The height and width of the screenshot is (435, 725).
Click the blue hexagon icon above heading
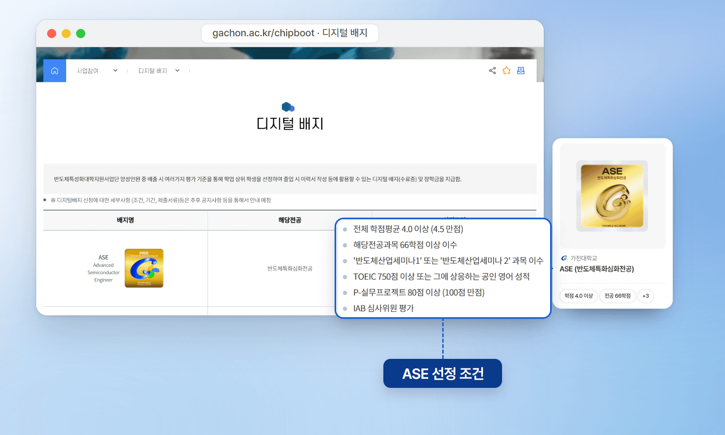(x=288, y=107)
